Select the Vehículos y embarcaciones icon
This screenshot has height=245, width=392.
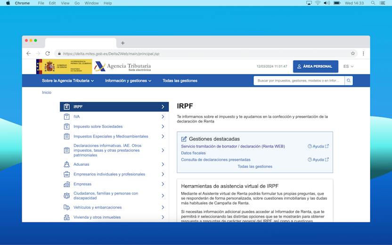pyautogui.click(x=66, y=207)
